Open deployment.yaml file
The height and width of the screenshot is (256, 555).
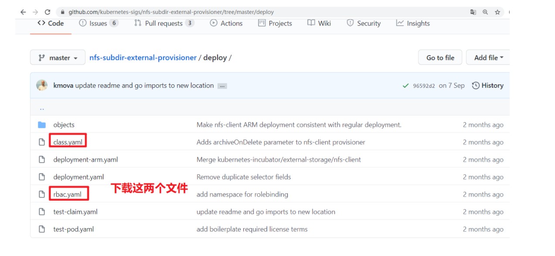click(79, 177)
